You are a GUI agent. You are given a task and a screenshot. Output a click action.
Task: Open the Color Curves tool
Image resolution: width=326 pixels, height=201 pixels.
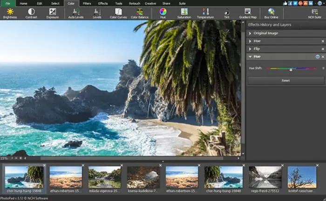(x=118, y=11)
